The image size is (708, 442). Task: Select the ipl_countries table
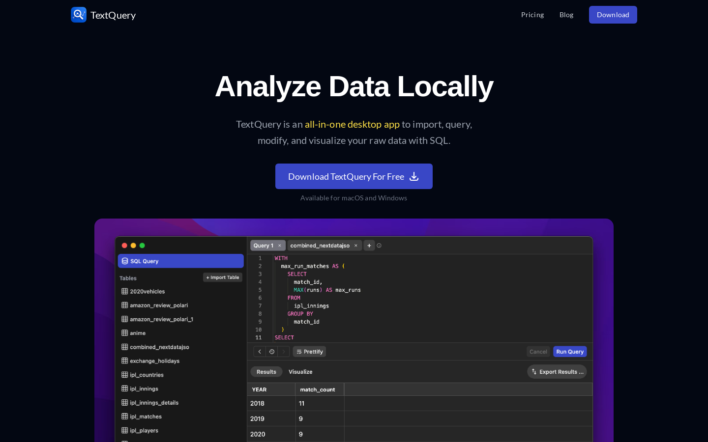(x=147, y=375)
